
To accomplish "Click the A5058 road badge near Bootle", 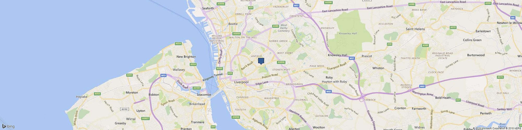I will tap(236, 34).
